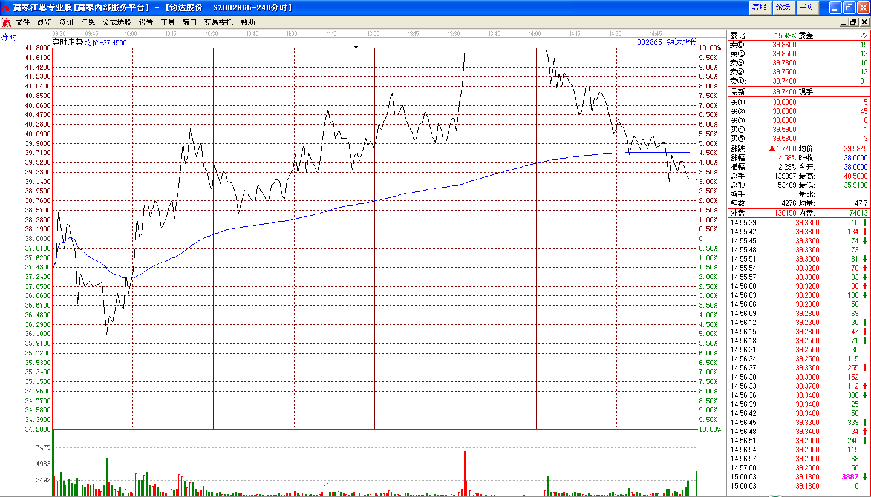Screen dimensions: 871x497
Task: Click the 10.00% top right axis label
Action: (710, 48)
